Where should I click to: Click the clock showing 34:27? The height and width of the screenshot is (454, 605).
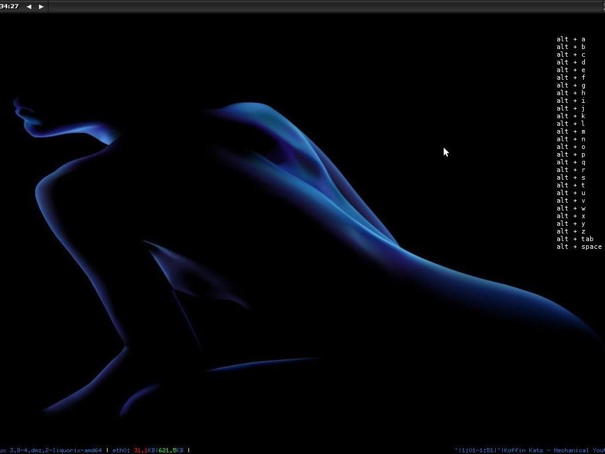(x=9, y=7)
